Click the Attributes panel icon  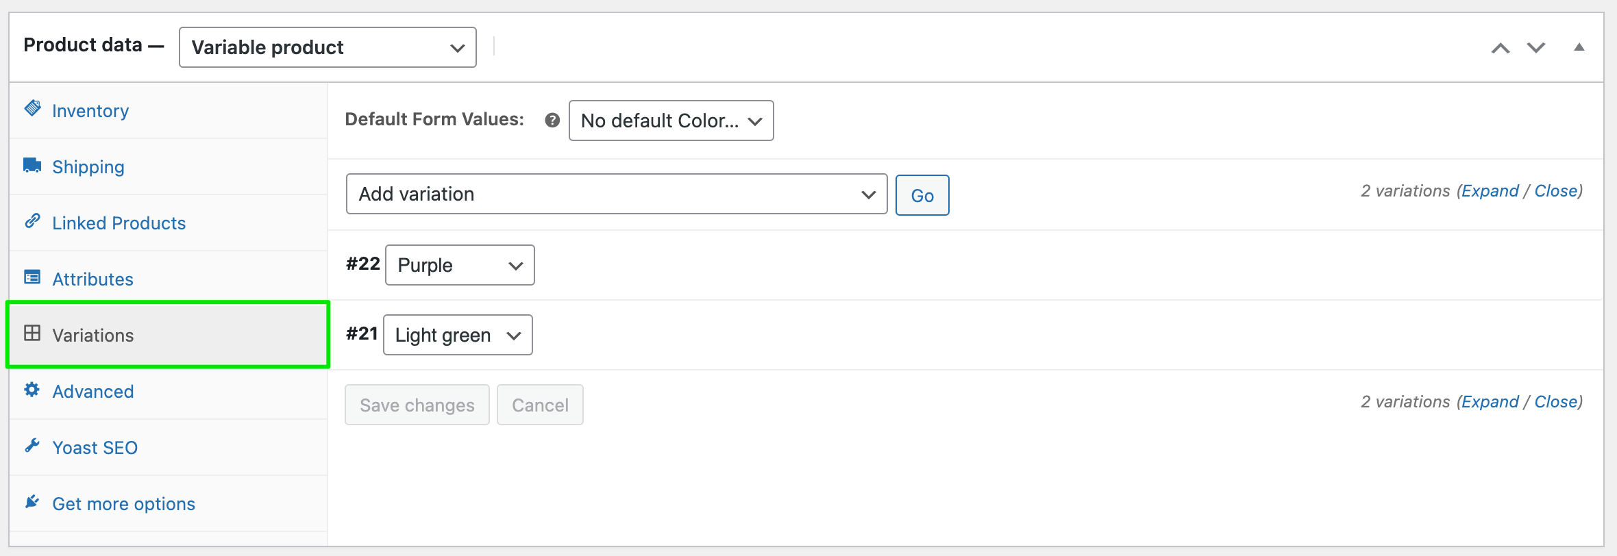(32, 277)
